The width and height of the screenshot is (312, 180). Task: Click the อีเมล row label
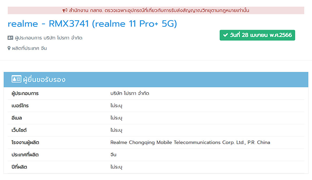pyautogui.click(x=18, y=118)
